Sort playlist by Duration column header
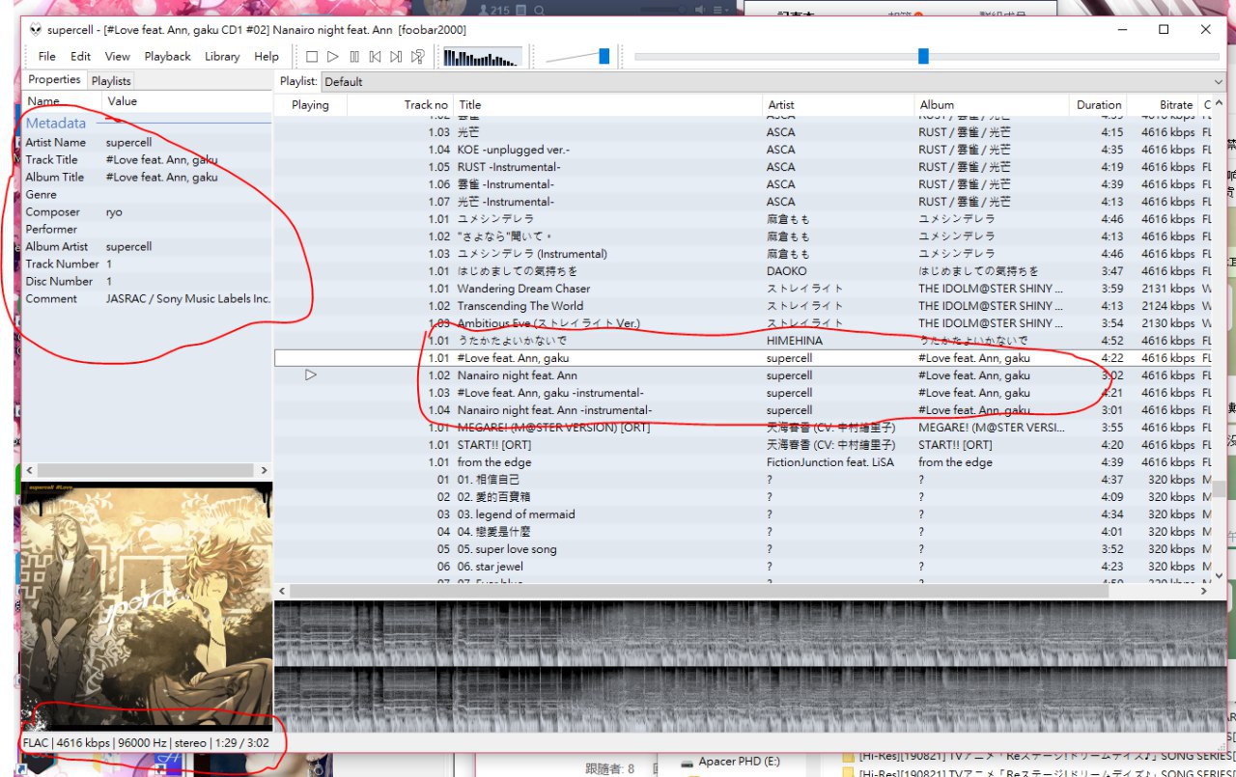Viewport: 1236px width, 777px height. [x=1099, y=105]
